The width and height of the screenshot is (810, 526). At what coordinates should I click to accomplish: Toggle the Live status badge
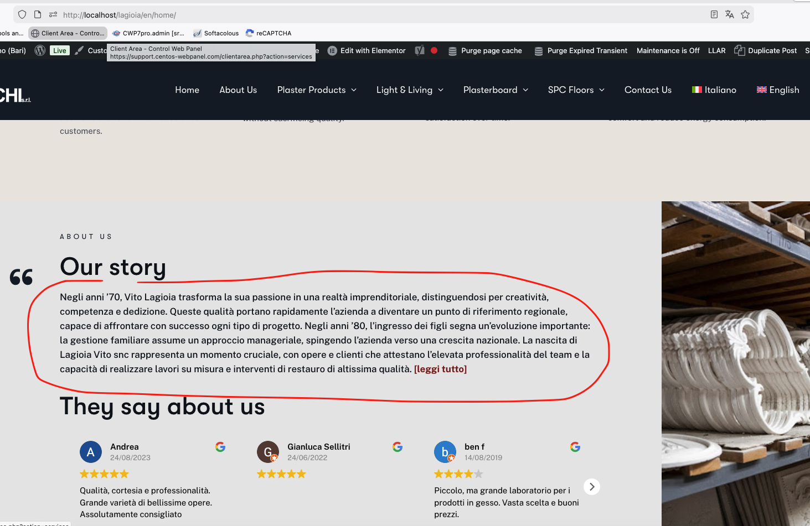point(59,51)
